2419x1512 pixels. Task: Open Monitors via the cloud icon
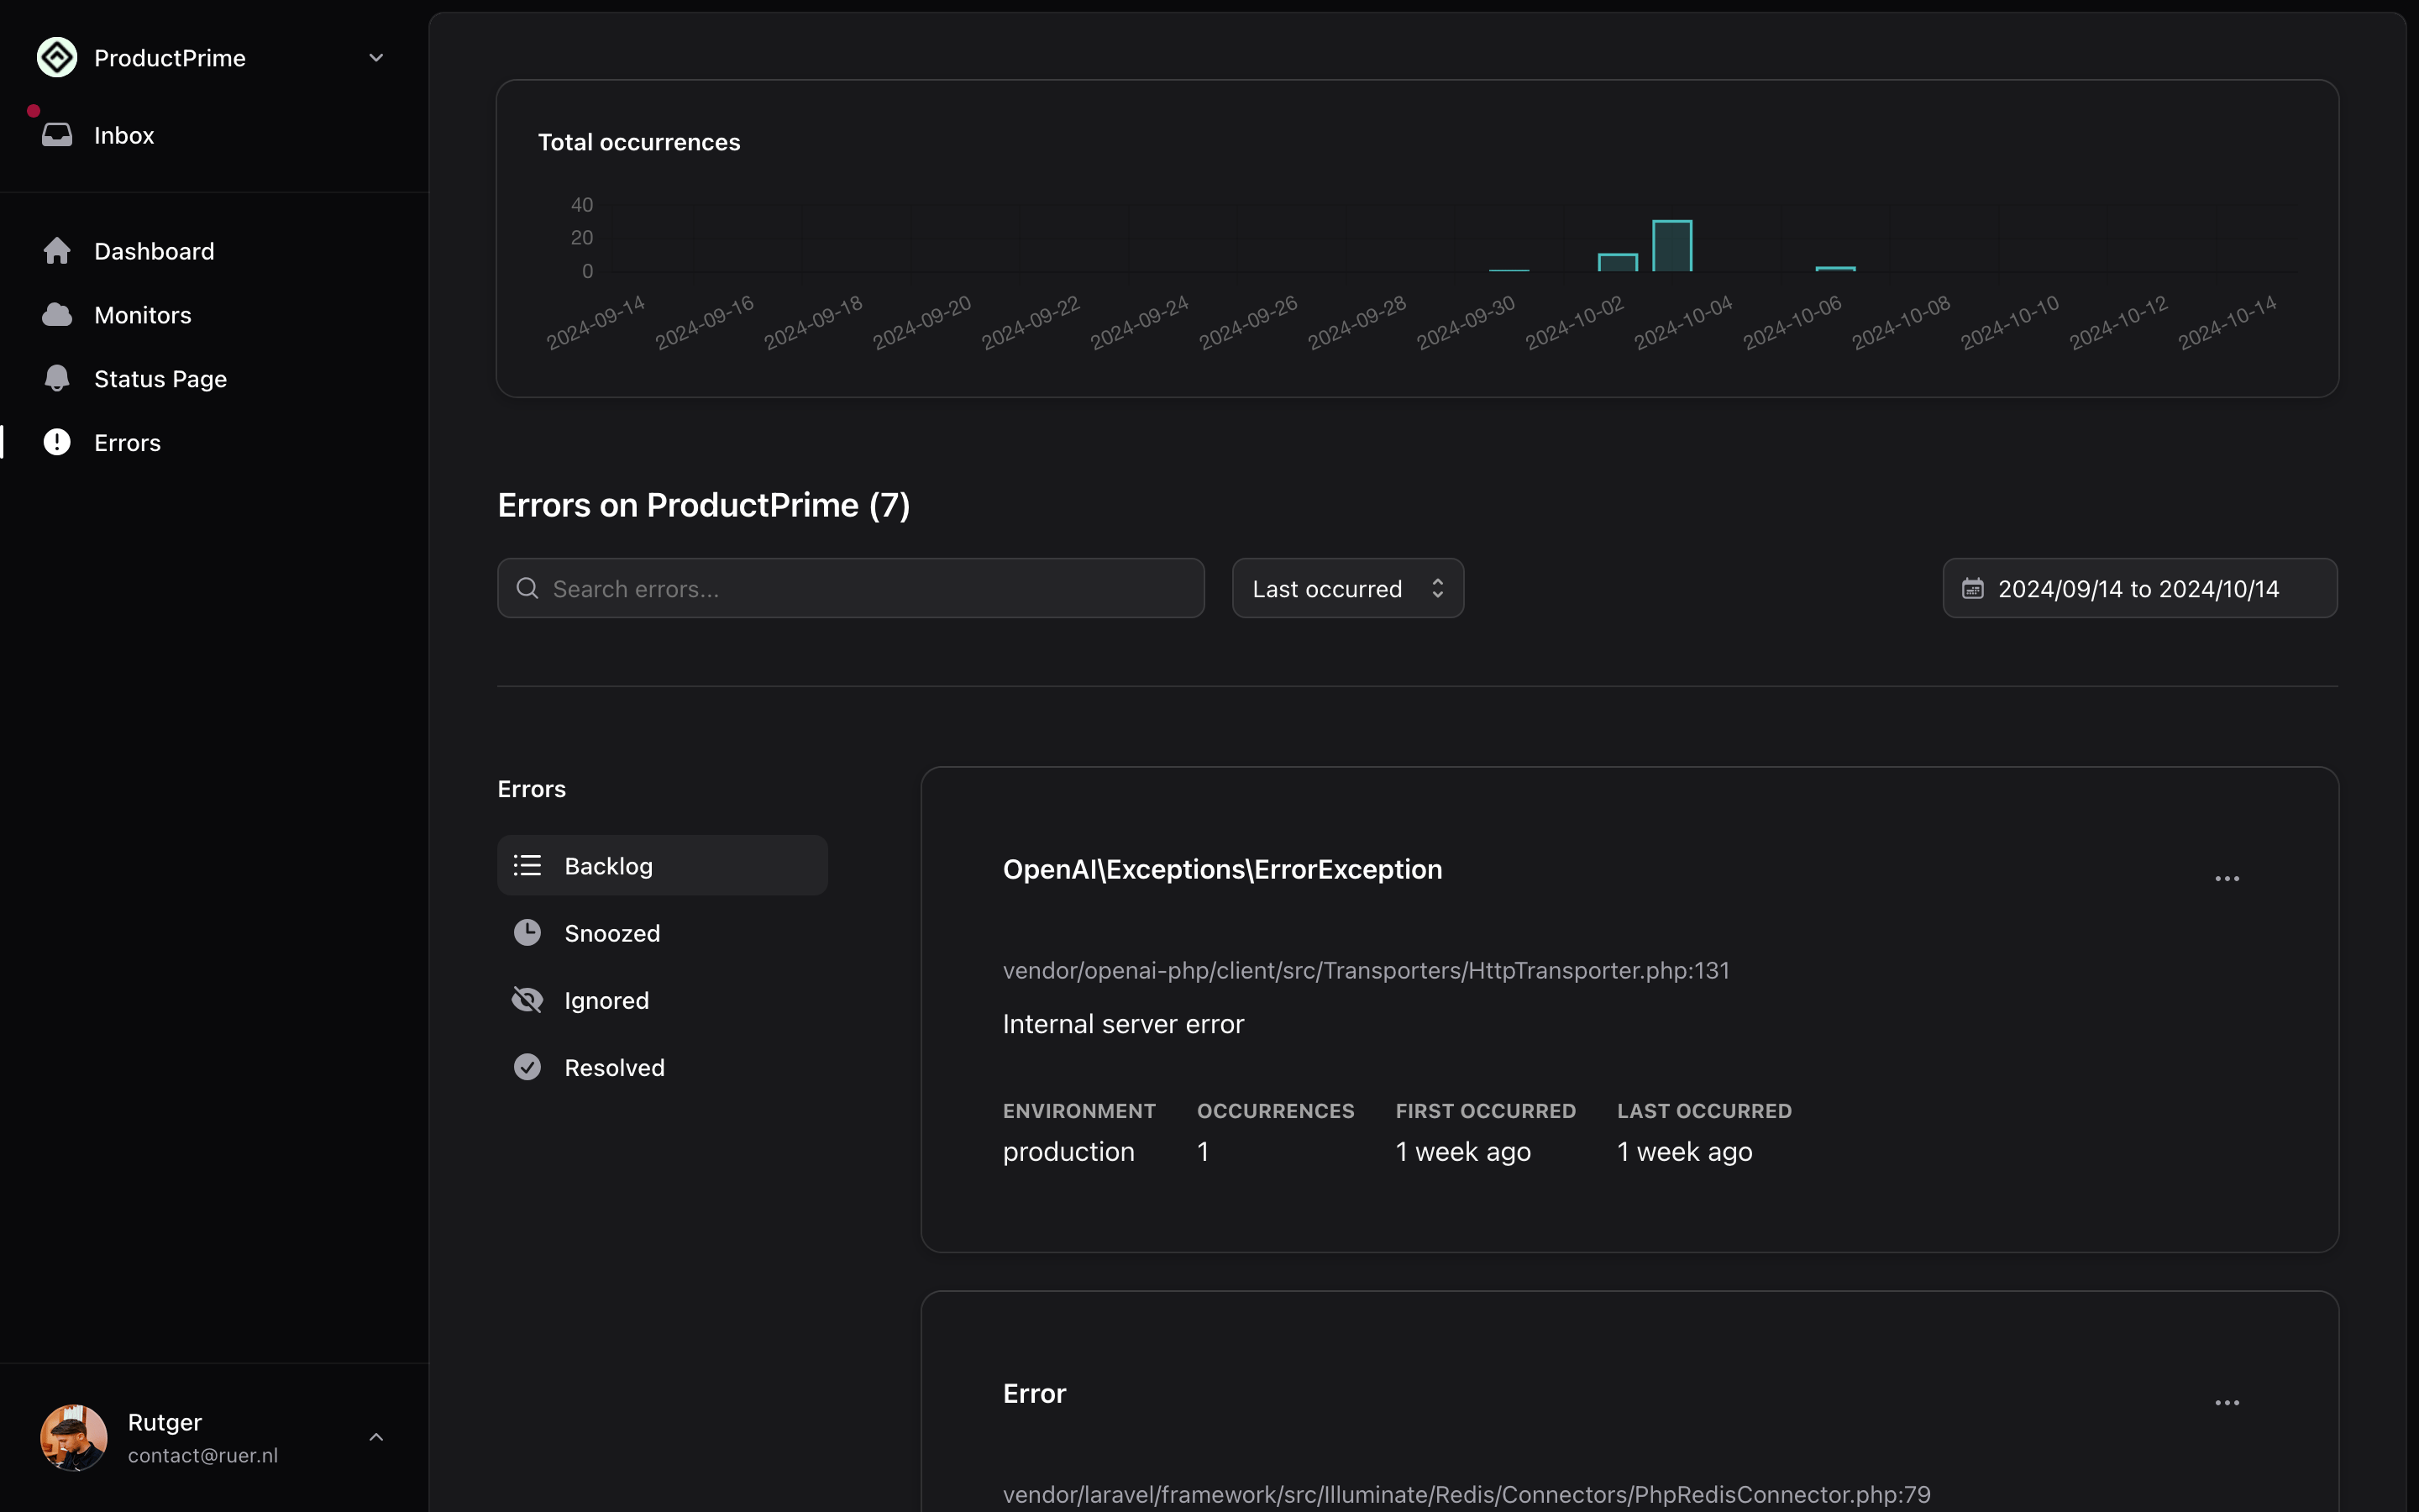(57, 314)
